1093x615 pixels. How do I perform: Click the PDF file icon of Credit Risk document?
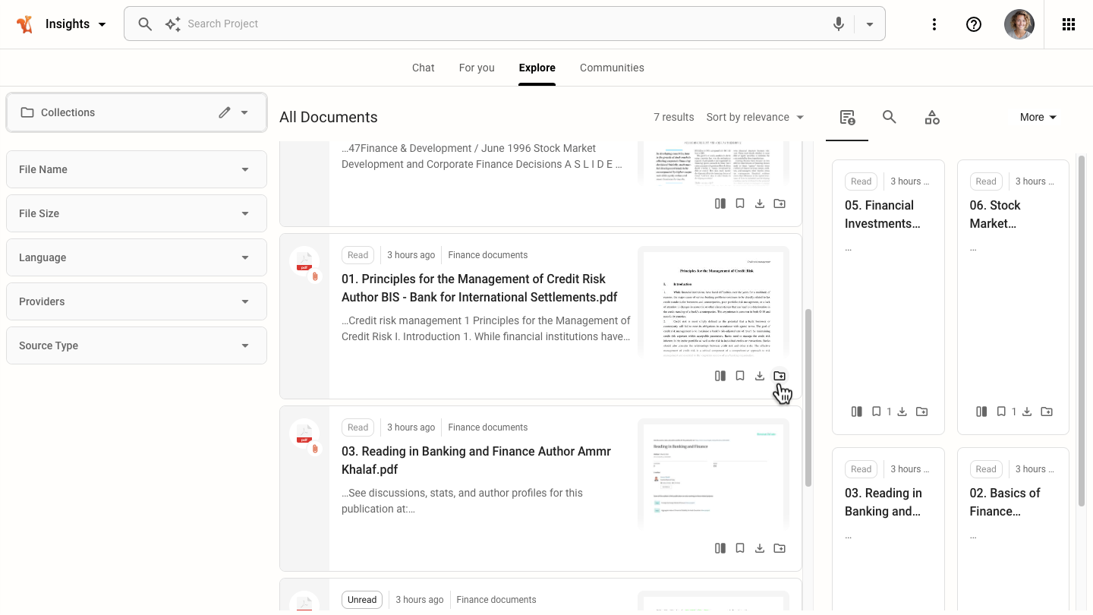(304, 261)
